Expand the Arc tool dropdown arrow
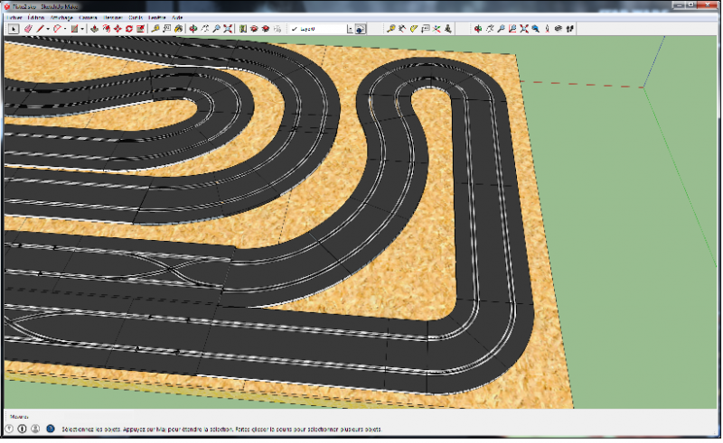This screenshot has height=443, width=723. tap(65, 29)
